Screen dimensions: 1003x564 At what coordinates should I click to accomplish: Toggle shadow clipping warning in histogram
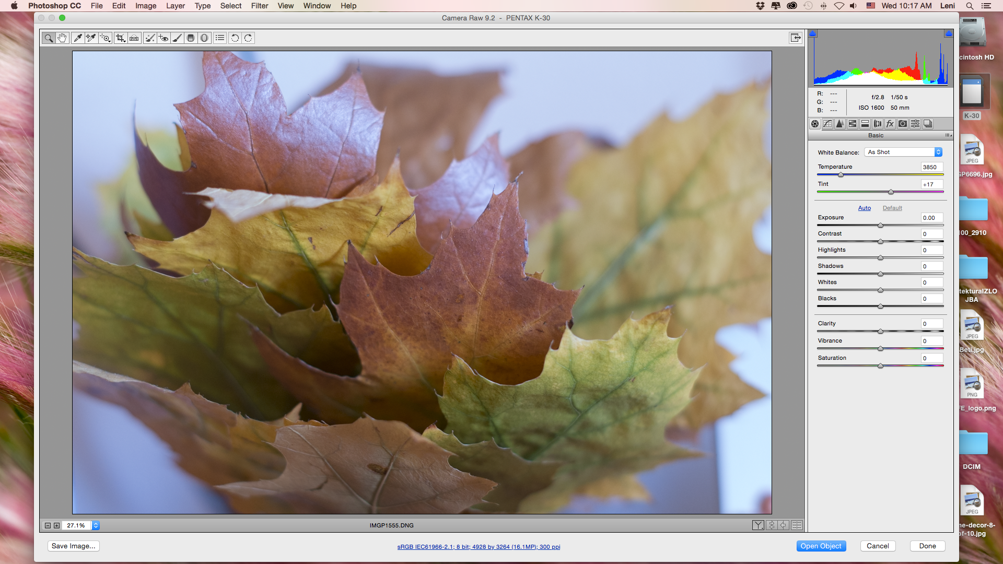[x=813, y=34]
